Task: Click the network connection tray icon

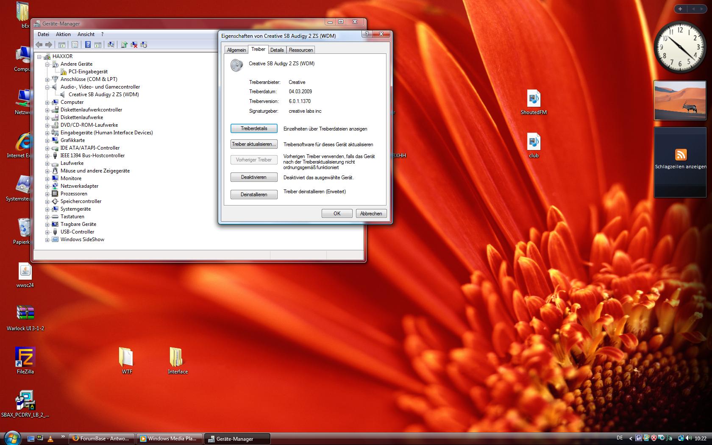Action: (681, 438)
